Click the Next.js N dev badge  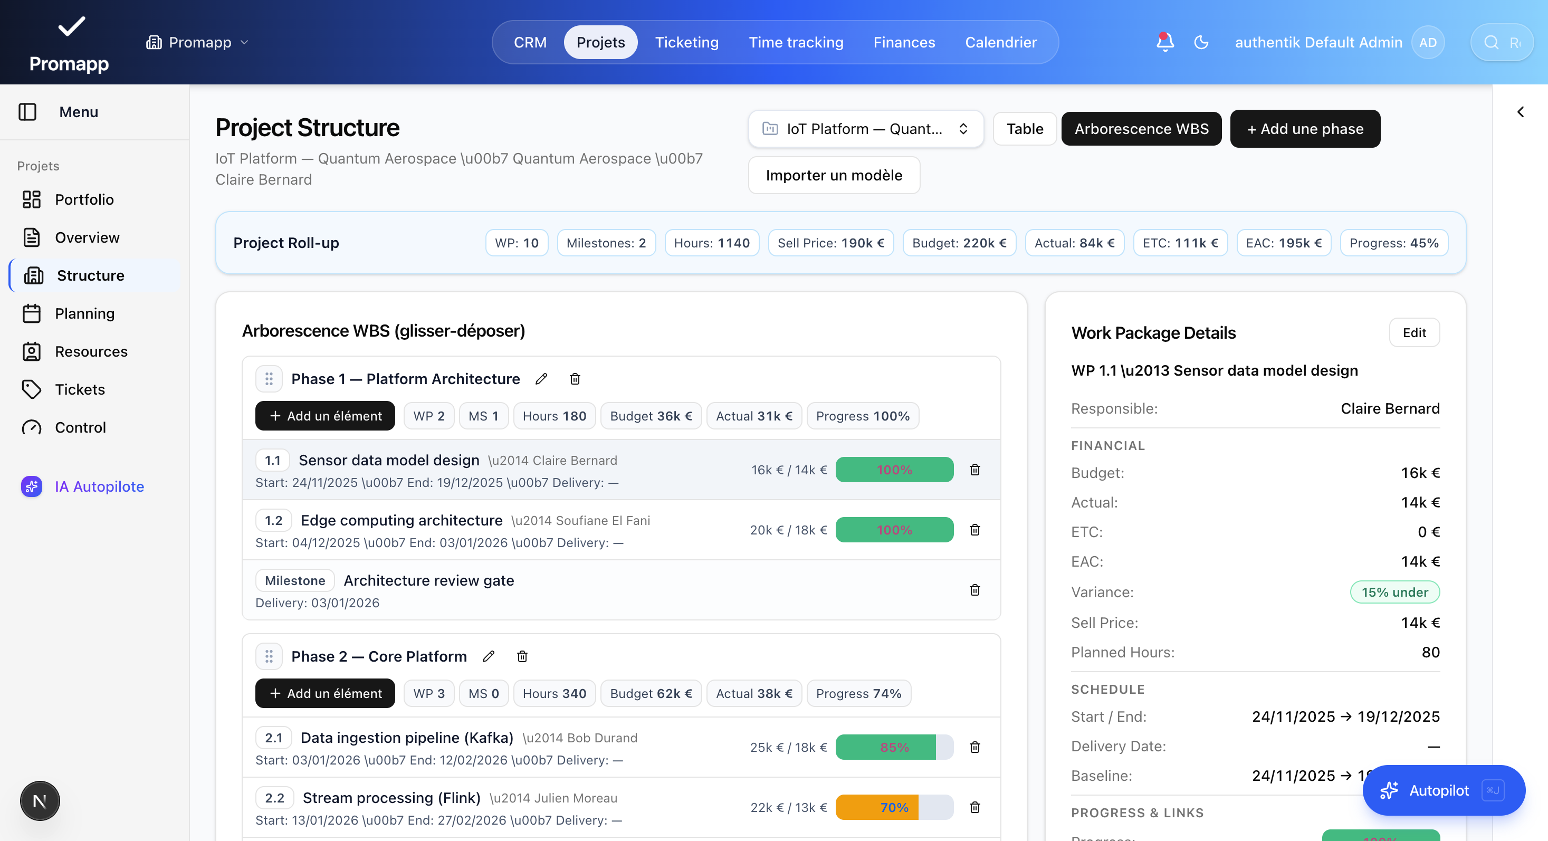point(40,801)
